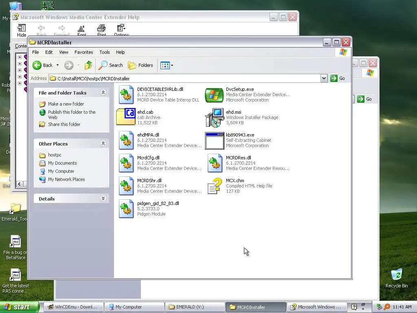Image resolution: width=417 pixels, height=313 pixels.
Task: Click the Contents tab in Help window
Action: [x=20, y=46]
